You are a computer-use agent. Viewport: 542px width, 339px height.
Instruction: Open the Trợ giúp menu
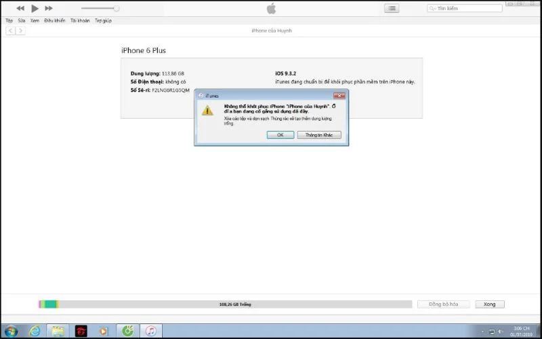coord(104,21)
